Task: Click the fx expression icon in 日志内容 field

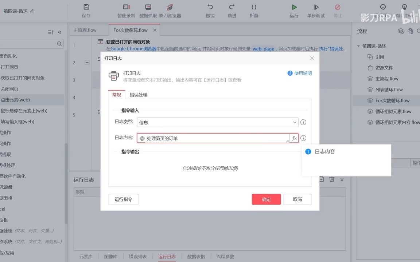Action: pos(294,138)
